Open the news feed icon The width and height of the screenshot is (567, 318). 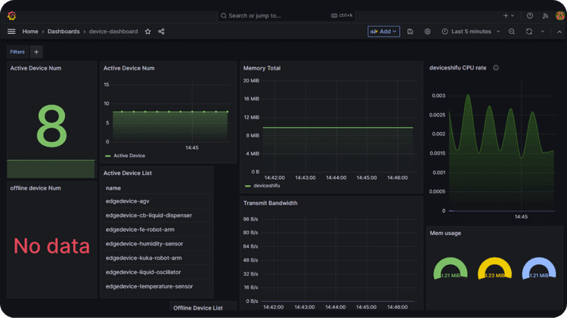[x=545, y=15]
